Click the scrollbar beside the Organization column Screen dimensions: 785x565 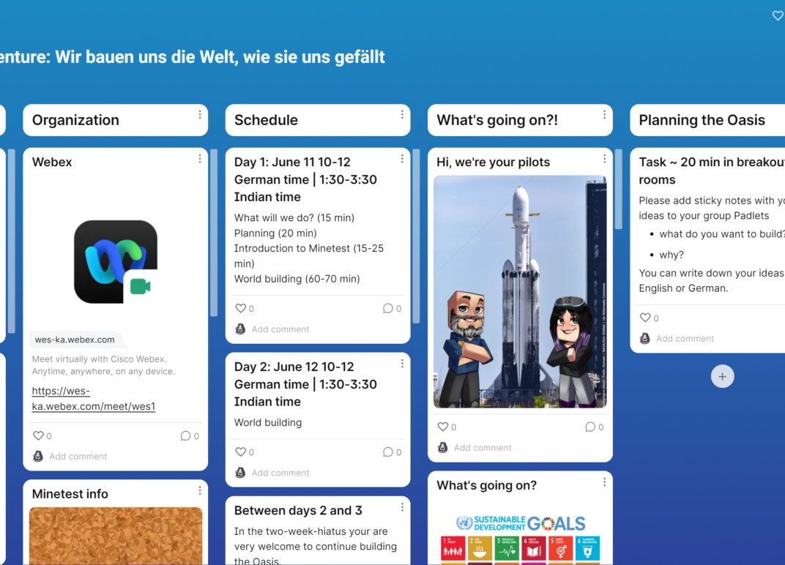click(x=214, y=234)
